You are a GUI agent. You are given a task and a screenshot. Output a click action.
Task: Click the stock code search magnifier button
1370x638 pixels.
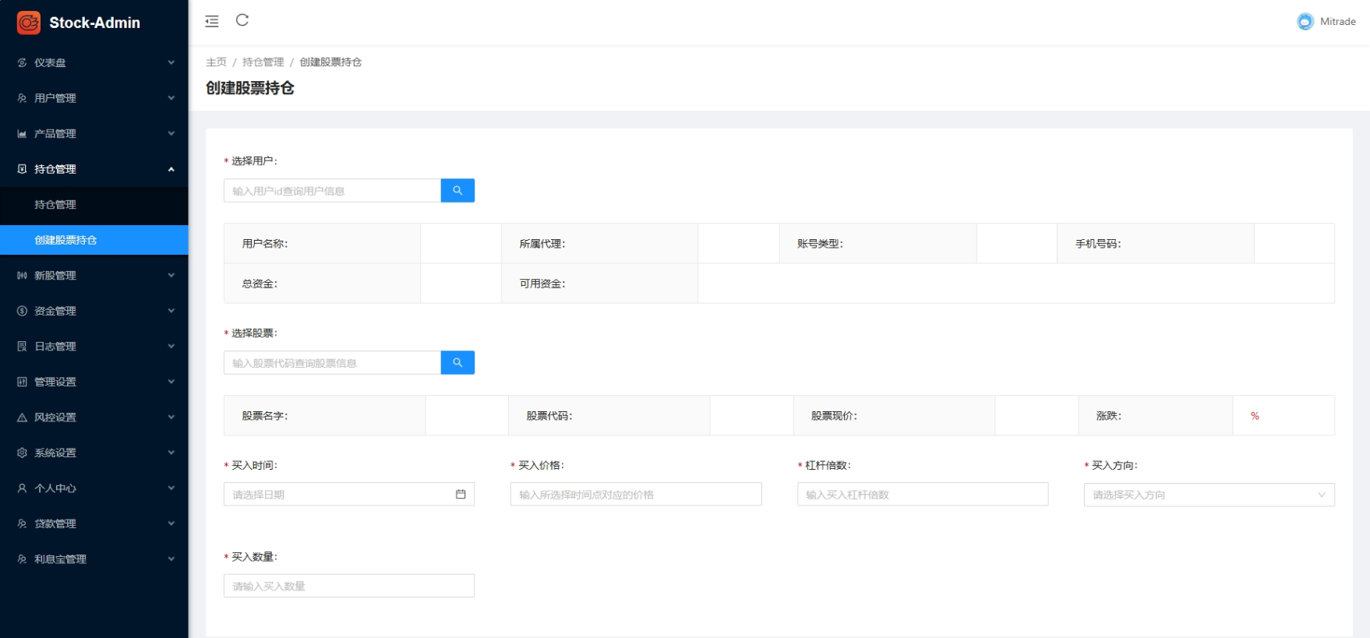pyautogui.click(x=457, y=363)
